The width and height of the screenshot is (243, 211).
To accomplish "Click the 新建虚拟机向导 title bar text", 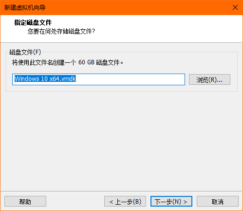I will tap(25, 8).
